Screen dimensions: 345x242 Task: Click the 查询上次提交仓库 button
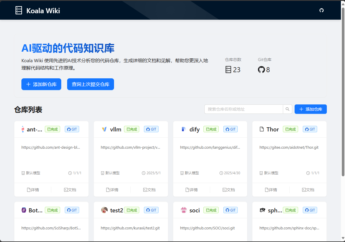[x=91, y=84]
